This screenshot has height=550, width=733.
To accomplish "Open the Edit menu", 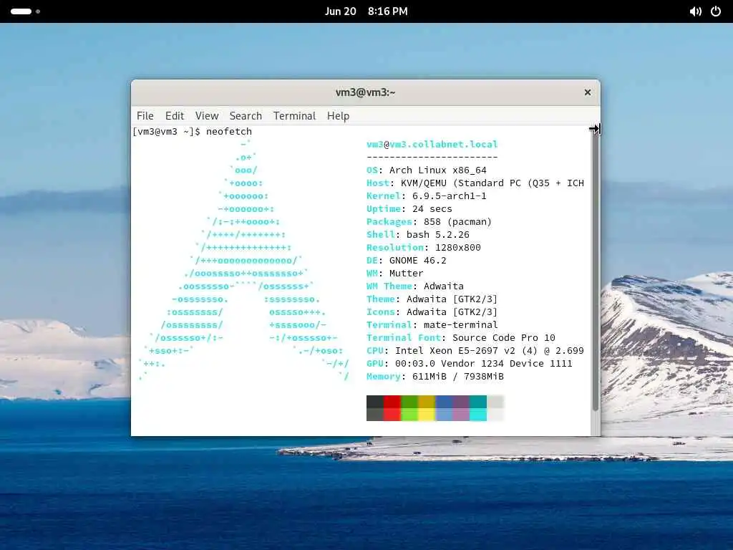I will [x=175, y=115].
